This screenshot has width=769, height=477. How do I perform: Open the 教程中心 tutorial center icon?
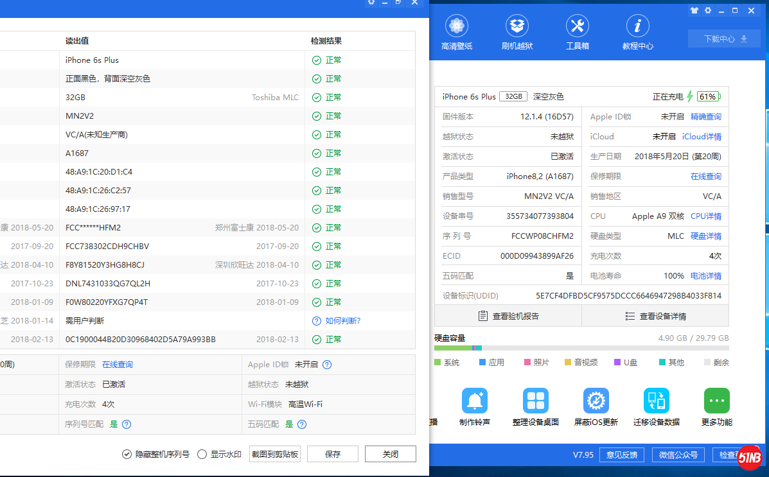coord(637,27)
